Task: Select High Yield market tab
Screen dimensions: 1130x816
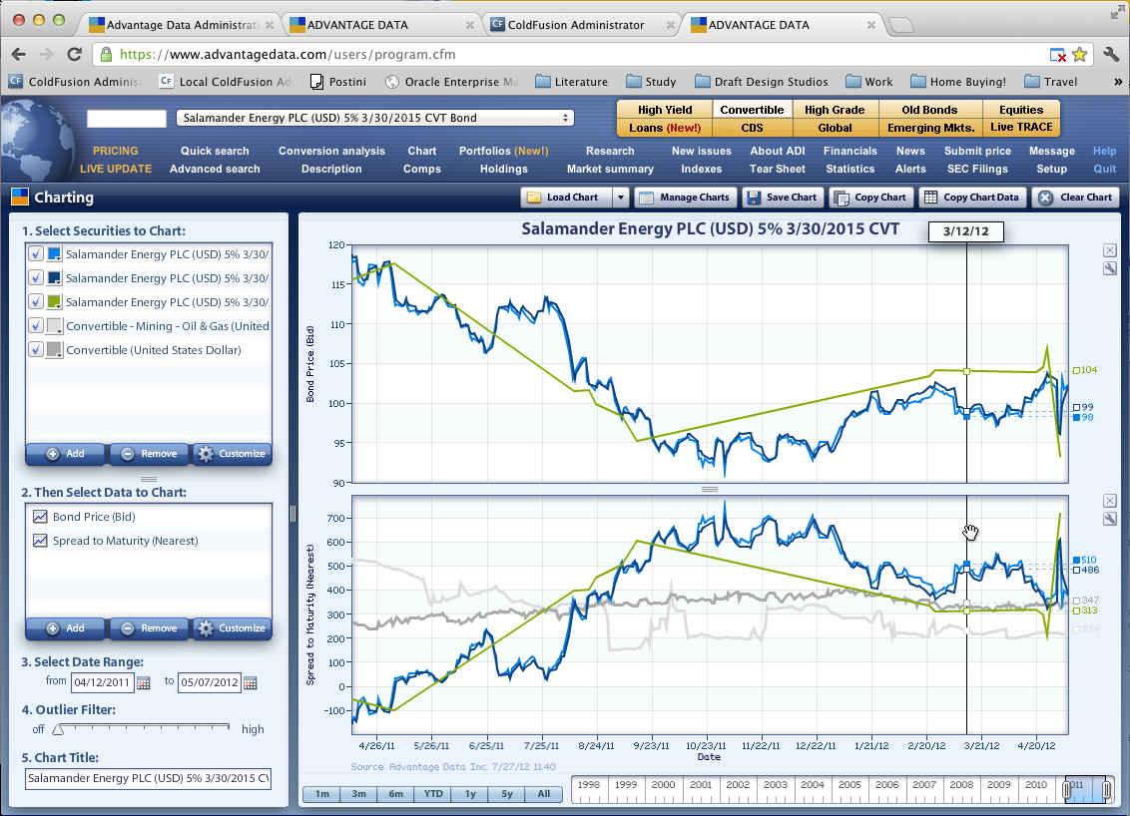Action: [x=665, y=110]
